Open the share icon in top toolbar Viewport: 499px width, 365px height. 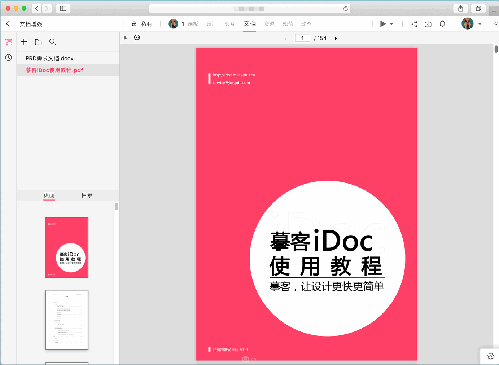tap(414, 24)
